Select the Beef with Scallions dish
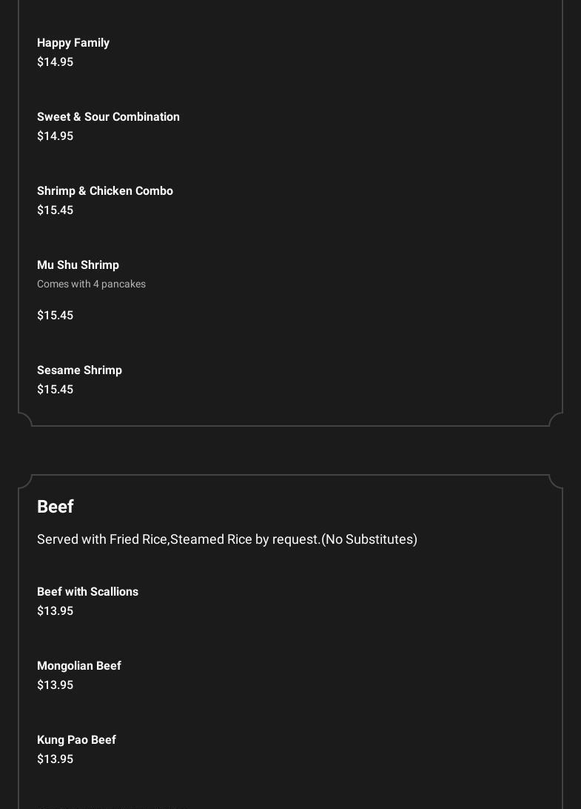The width and height of the screenshot is (581, 809). click(87, 592)
